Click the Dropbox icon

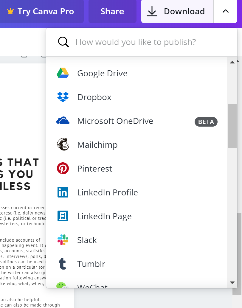(x=63, y=97)
